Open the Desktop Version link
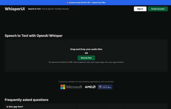This screenshot has height=109, width=171. pos(62,9)
